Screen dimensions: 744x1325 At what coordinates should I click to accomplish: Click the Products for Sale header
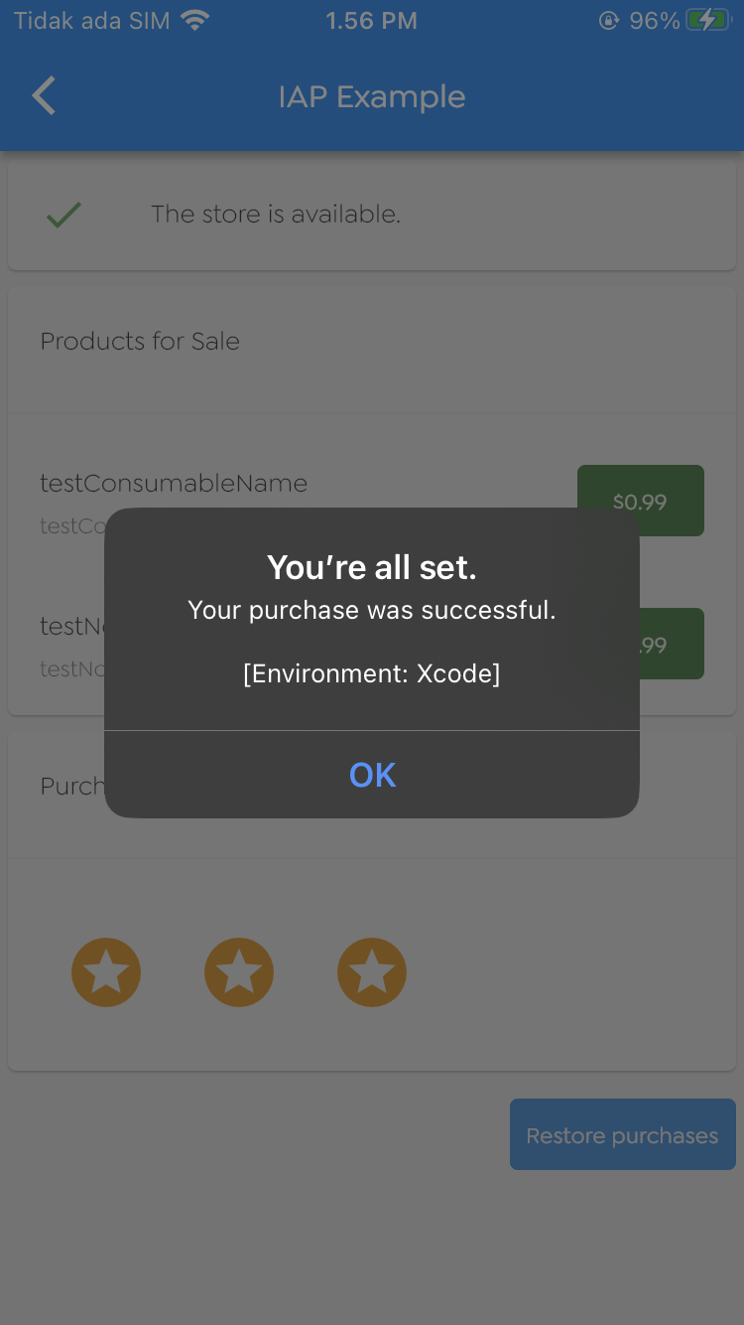[x=140, y=342]
